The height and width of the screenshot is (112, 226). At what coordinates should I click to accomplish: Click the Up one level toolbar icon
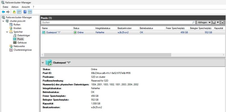[x=14, y=12]
